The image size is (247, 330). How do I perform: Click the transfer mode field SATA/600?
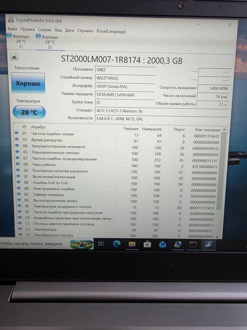[x=125, y=95]
